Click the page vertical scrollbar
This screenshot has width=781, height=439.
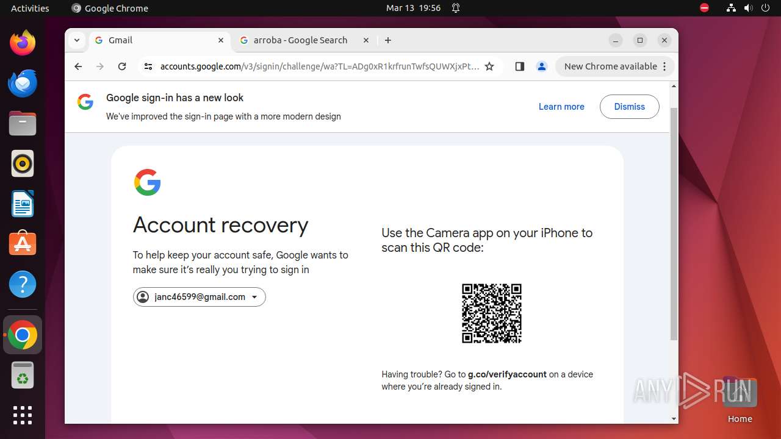click(674, 224)
